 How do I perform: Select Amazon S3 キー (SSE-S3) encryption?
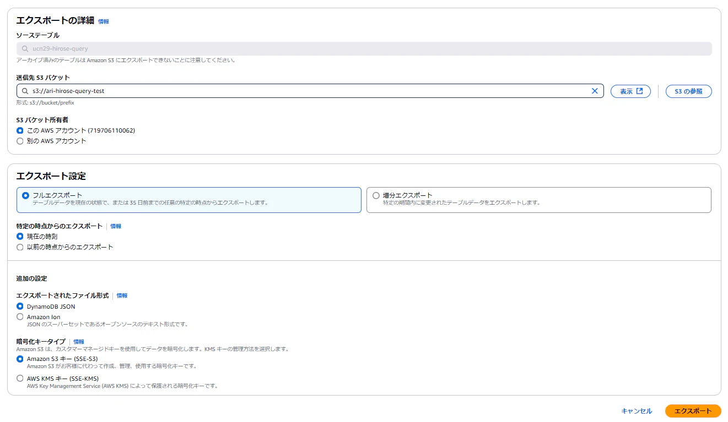[x=20, y=359]
